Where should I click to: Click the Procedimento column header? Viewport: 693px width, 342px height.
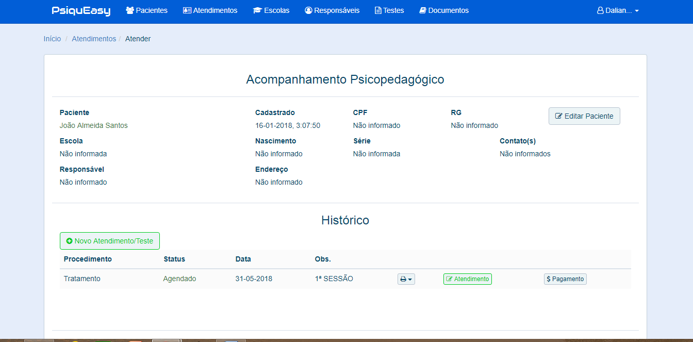pyautogui.click(x=88, y=259)
